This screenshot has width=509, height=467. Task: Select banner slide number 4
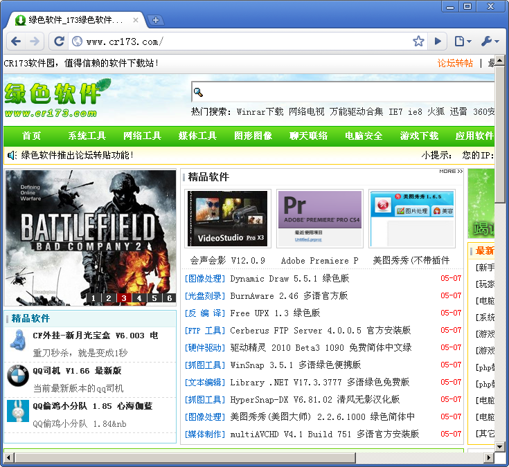(x=139, y=298)
